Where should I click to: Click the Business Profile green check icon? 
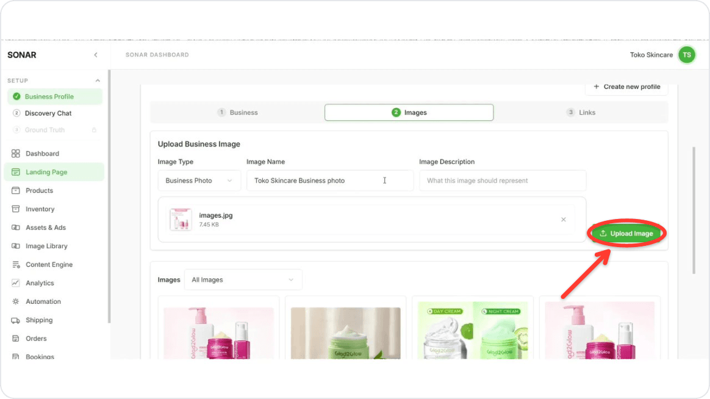click(16, 96)
